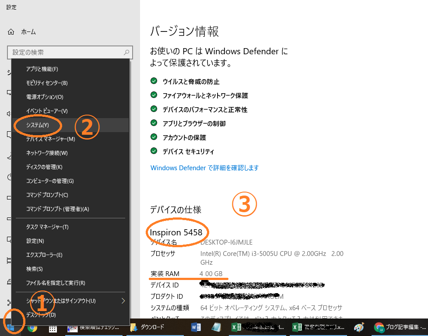Click the バージョン情報 heading

click(x=185, y=31)
